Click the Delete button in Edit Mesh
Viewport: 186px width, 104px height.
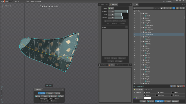coord(57,93)
